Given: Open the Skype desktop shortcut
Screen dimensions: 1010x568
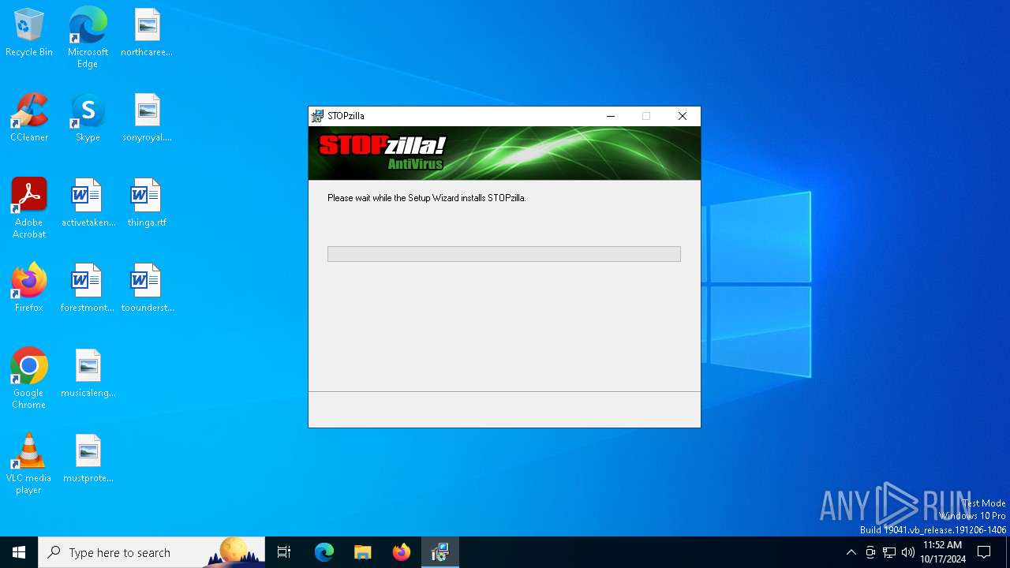Looking at the screenshot, I should [88, 118].
